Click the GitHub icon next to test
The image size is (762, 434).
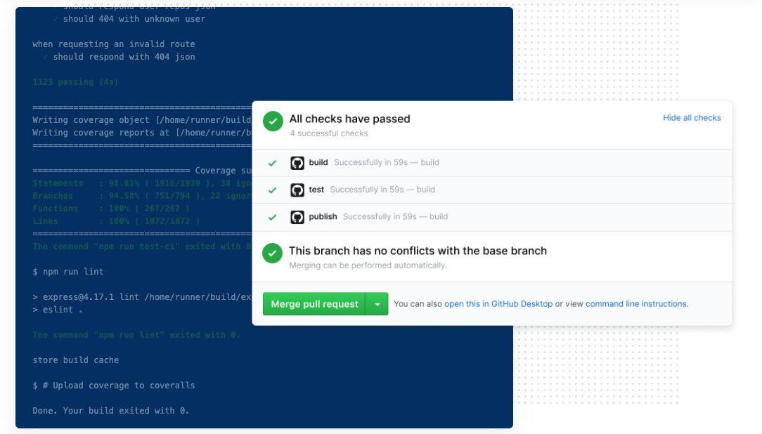coord(297,190)
